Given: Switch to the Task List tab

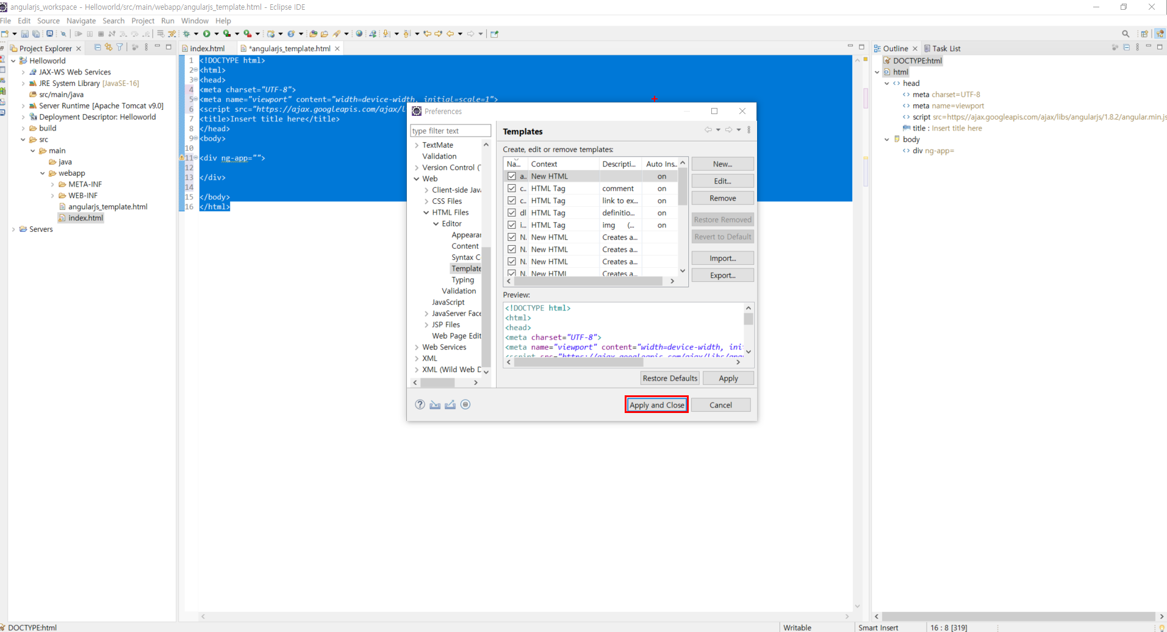Looking at the screenshot, I should click(942, 48).
